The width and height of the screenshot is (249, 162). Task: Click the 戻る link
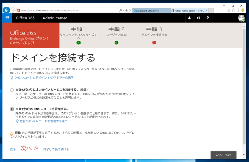click(x=13, y=150)
